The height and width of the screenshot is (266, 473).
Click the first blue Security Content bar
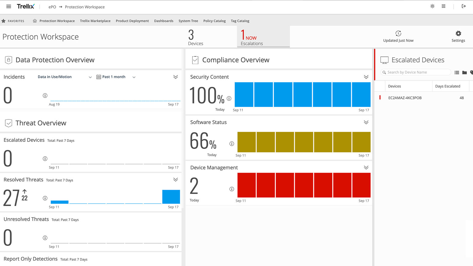tap(244, 95)
